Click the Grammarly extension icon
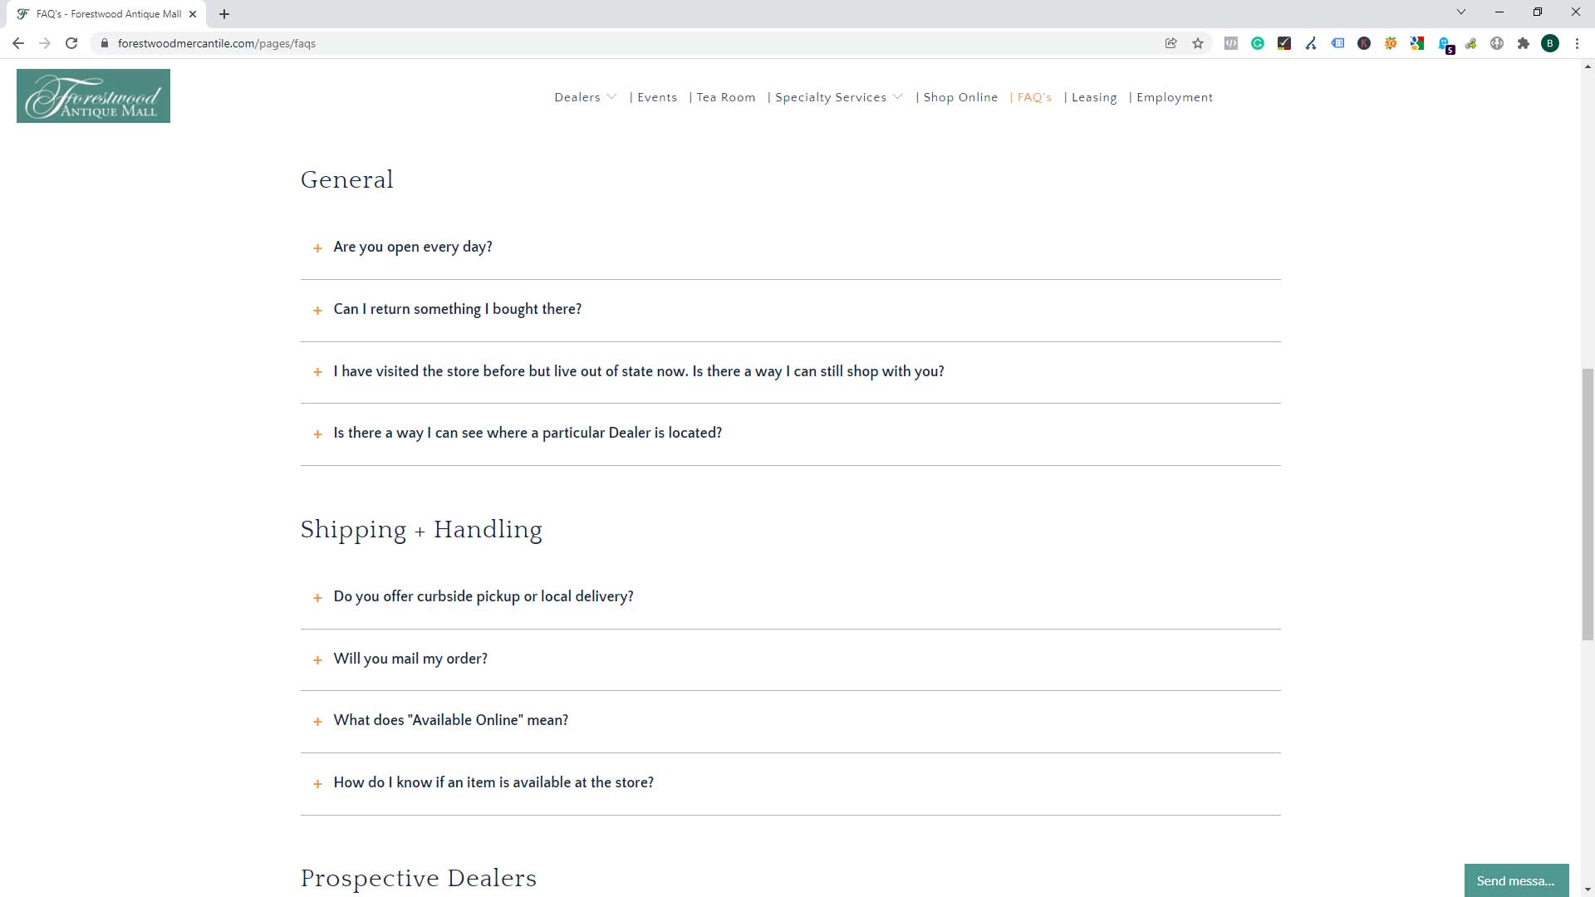Image resolution: width=1595 pixels, height=897 pixels. click(1259, 44)
